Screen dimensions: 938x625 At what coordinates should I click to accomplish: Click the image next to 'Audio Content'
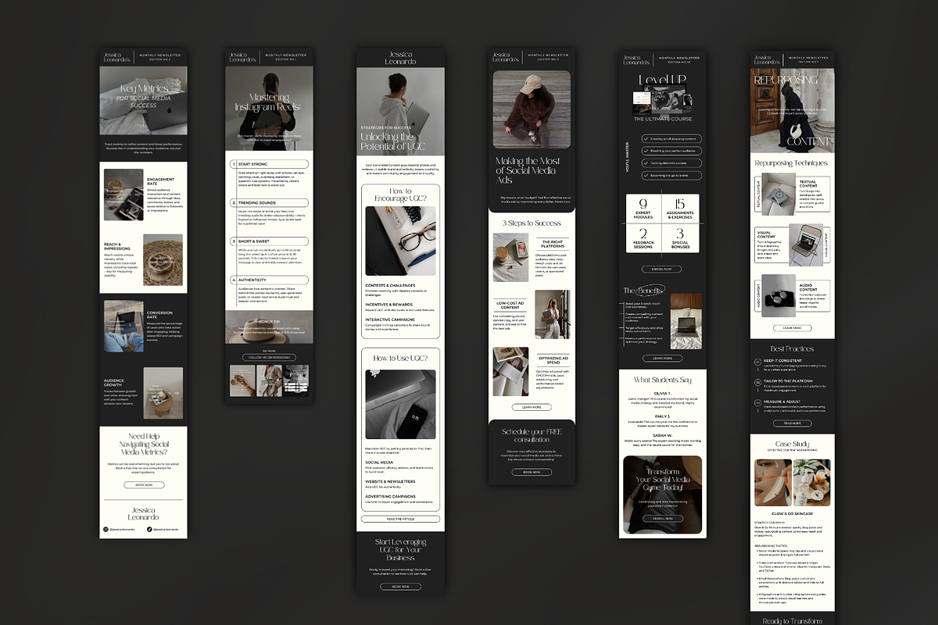pyautogui.click(x=779, y=295)
